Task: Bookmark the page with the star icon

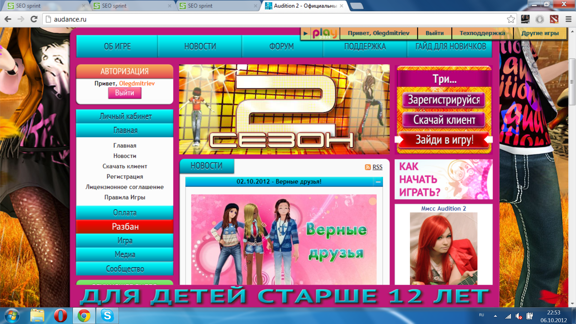Action: [511, 19]
